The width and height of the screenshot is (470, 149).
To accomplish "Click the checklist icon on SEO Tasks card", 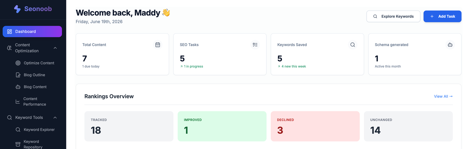I will (255, 45).
